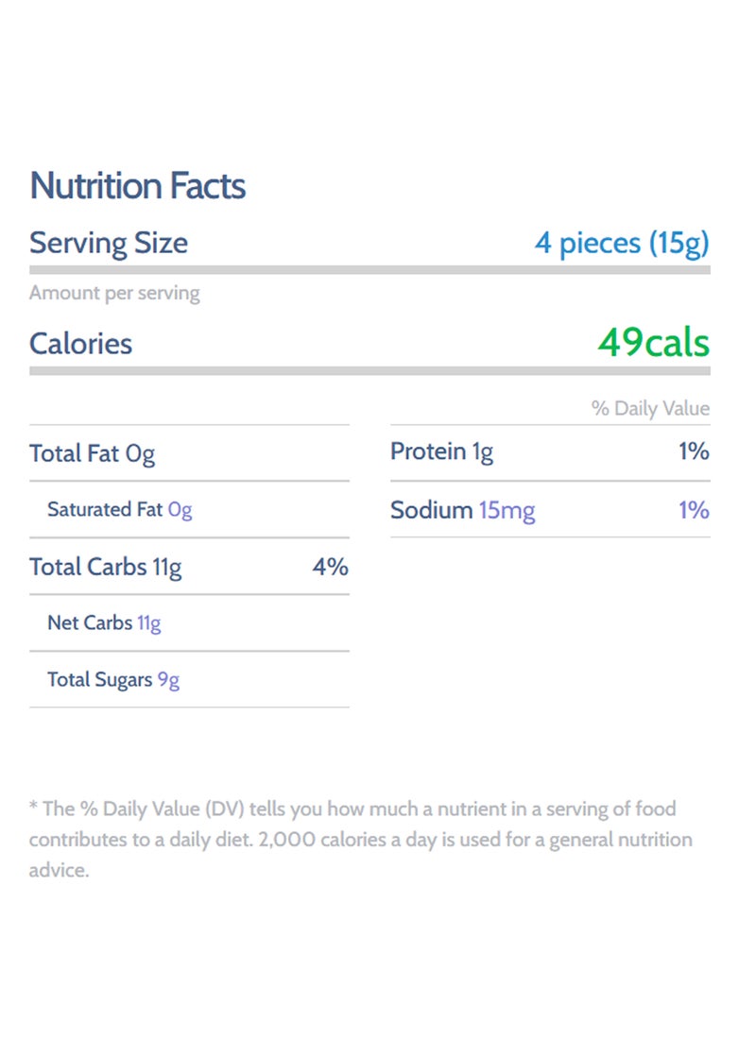Select the Total Carbs 11g row
This screenshot has height=1039, width=756.
[x=189, y=567]
